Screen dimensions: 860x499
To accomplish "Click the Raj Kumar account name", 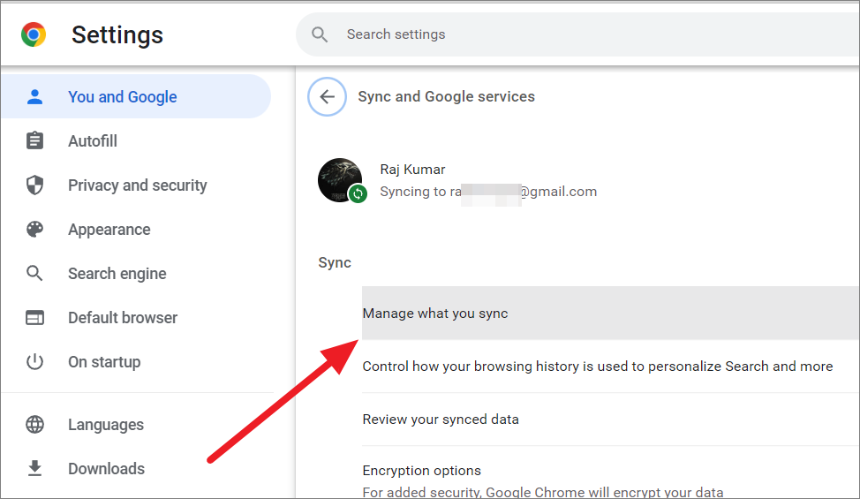I will [412, 170].
